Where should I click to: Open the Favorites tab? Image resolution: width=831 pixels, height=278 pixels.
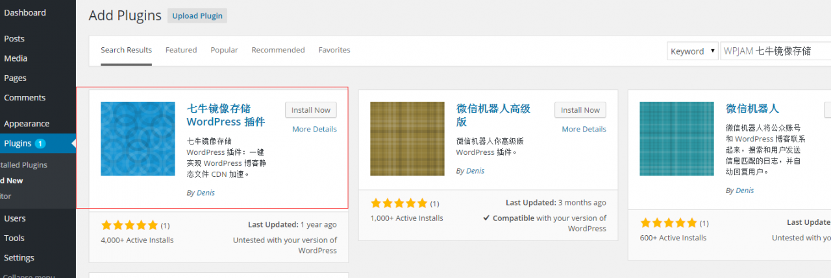pos(334,50)
